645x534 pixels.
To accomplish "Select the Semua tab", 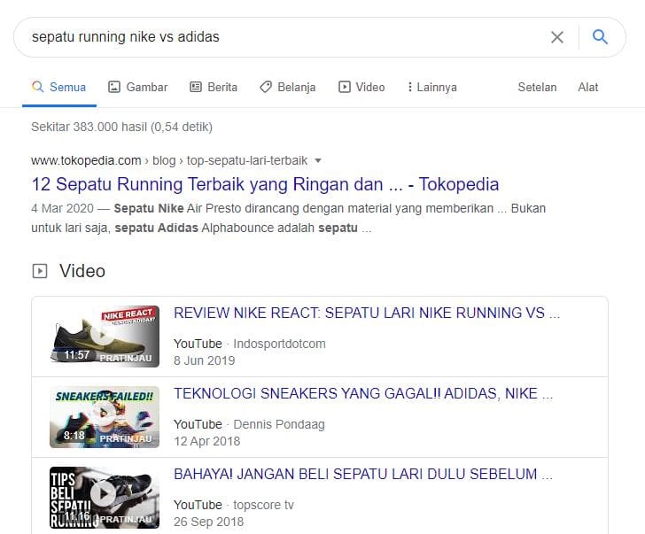I will click(x=58, y=87).
